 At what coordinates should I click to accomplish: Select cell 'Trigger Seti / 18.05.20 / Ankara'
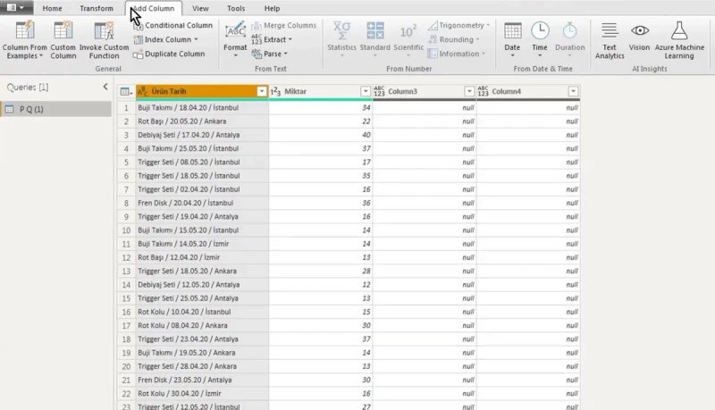(x=202, y=271)
